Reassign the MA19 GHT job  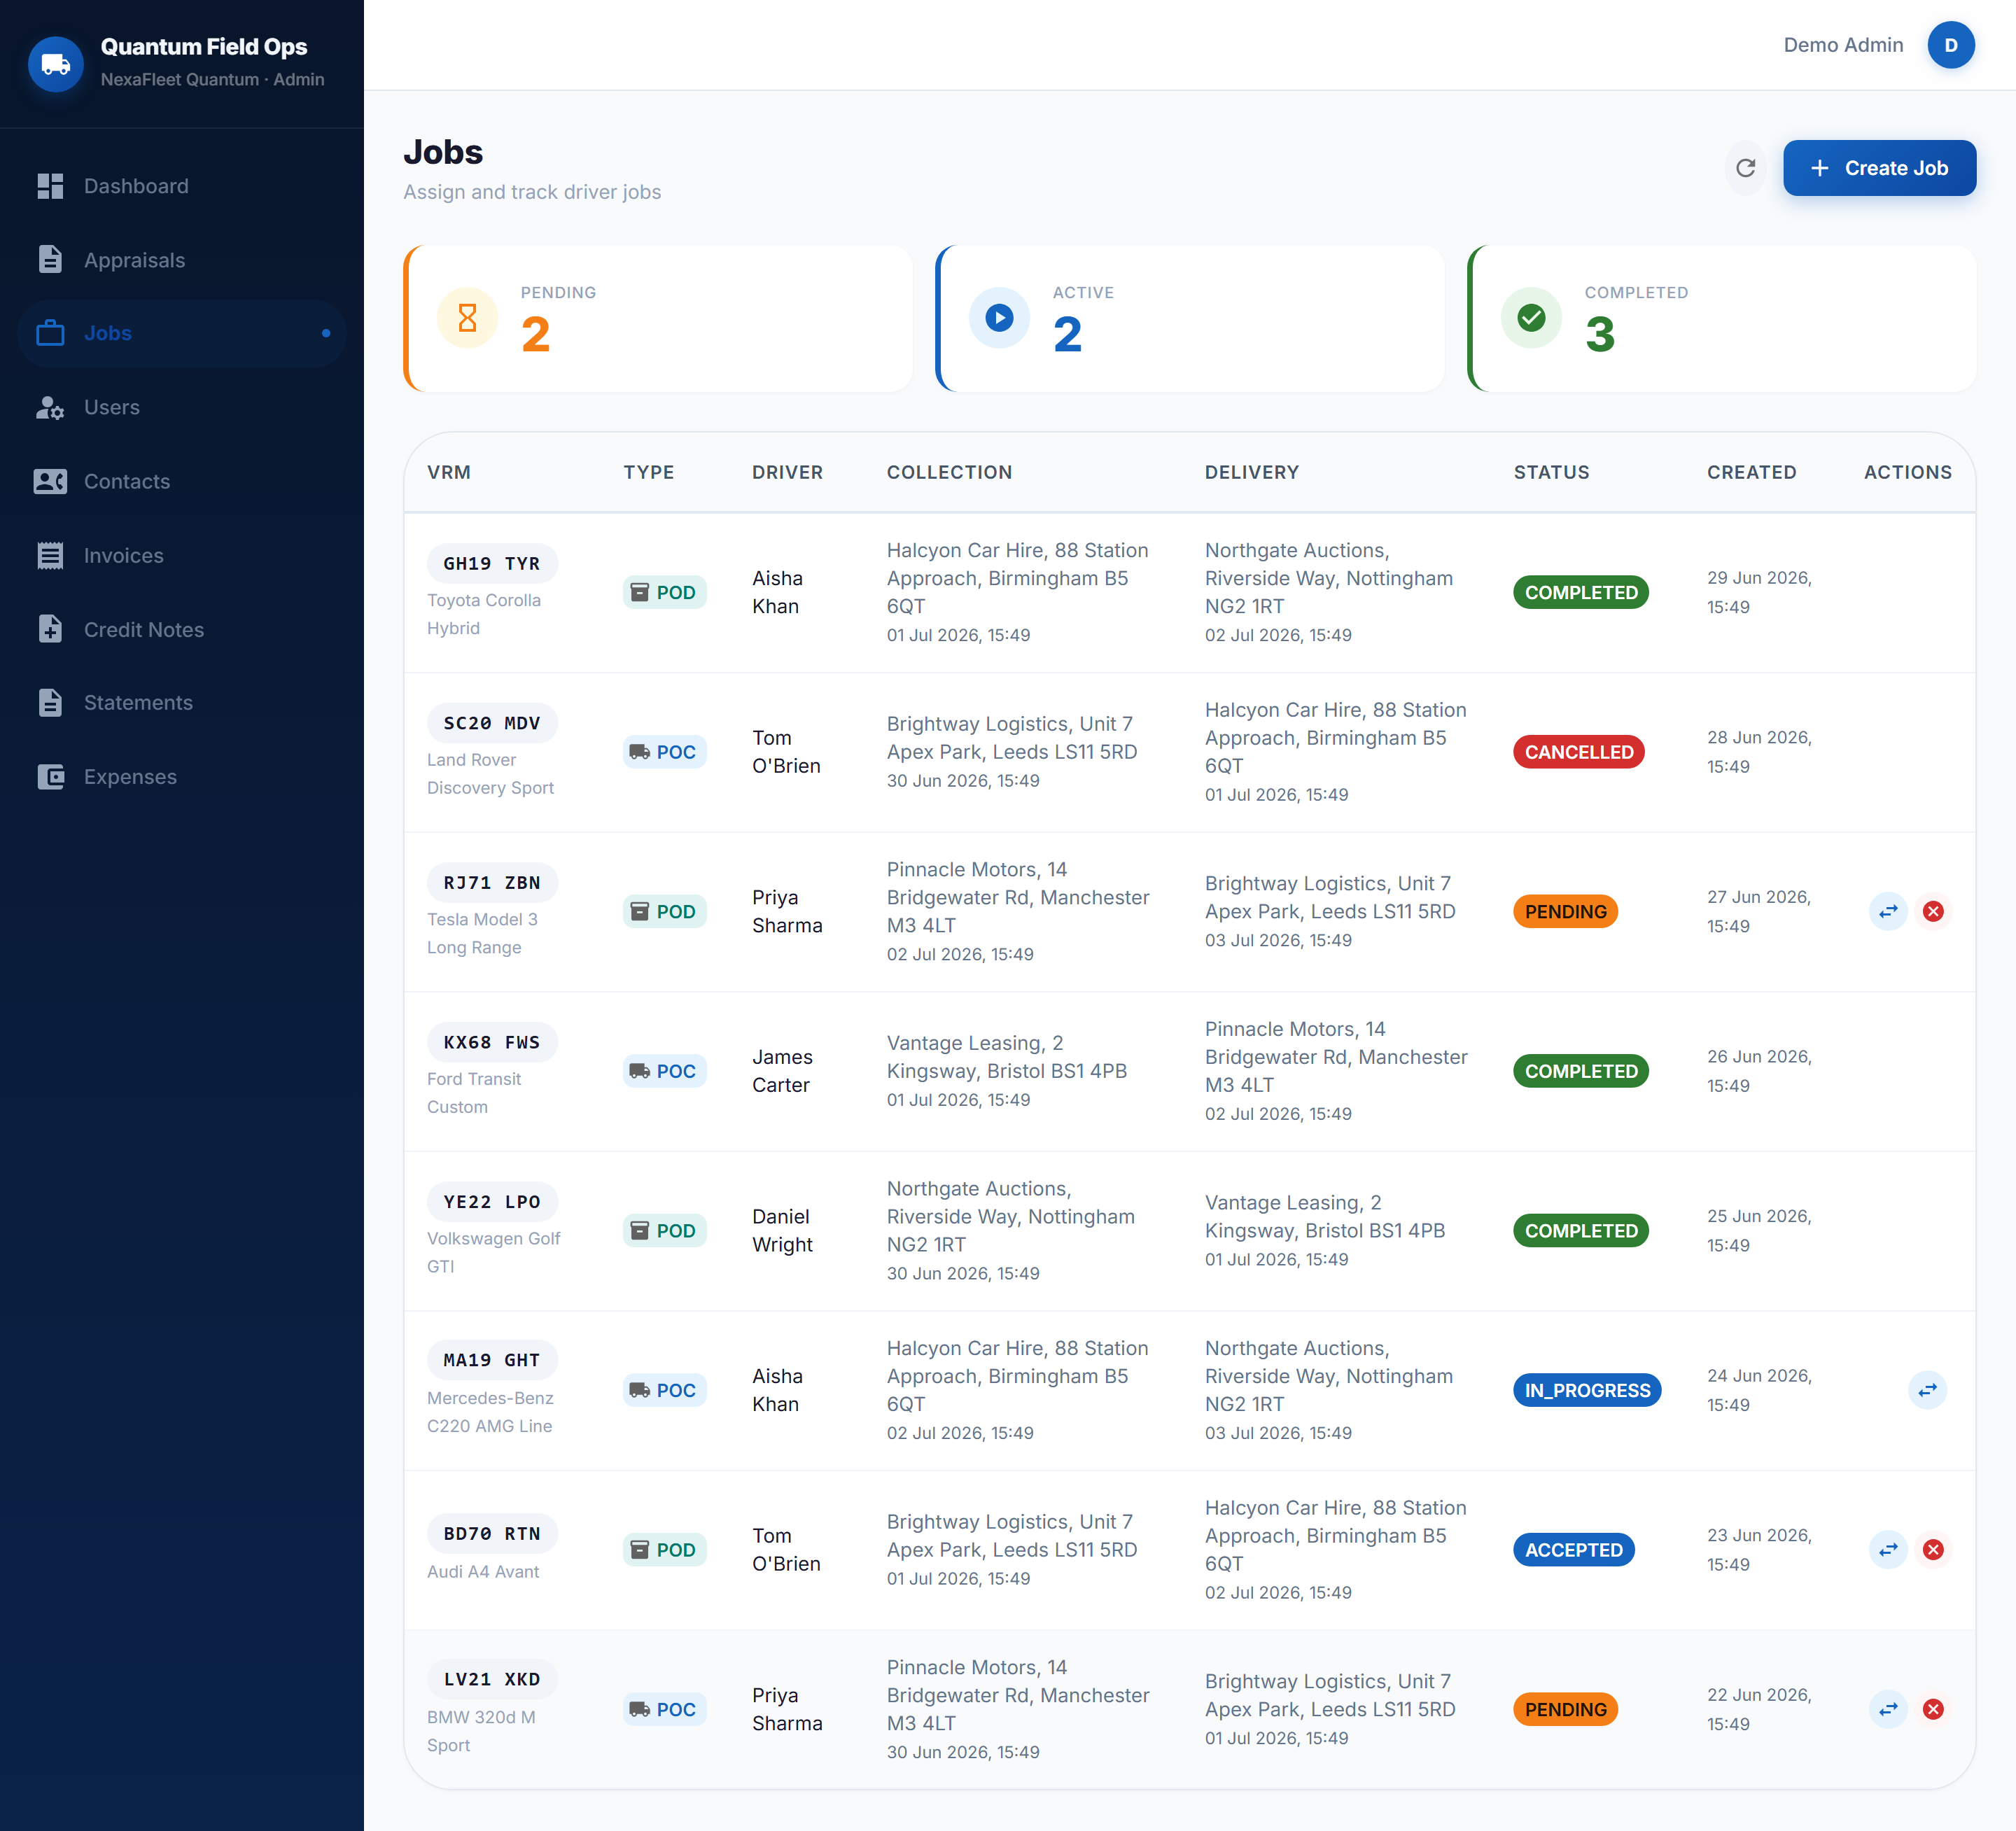coord(1927,1390)
